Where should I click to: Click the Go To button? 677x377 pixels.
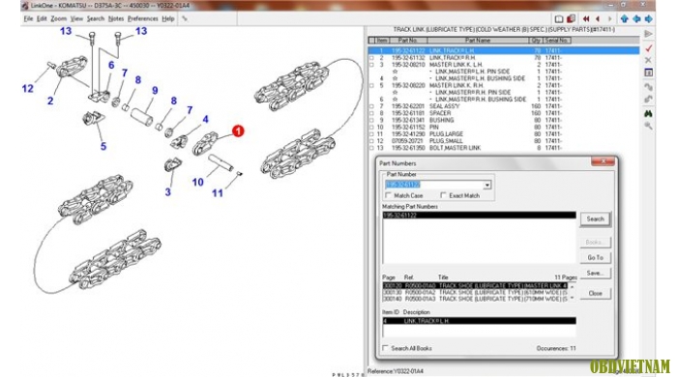click(x=595, y=257)
